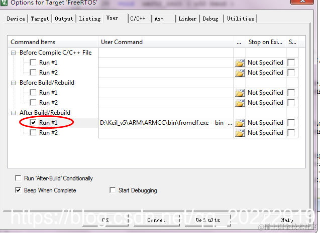Screen dimensions: 320x233
Task: Edit the fromelf.exe user command field
Action: click(166, 123)
